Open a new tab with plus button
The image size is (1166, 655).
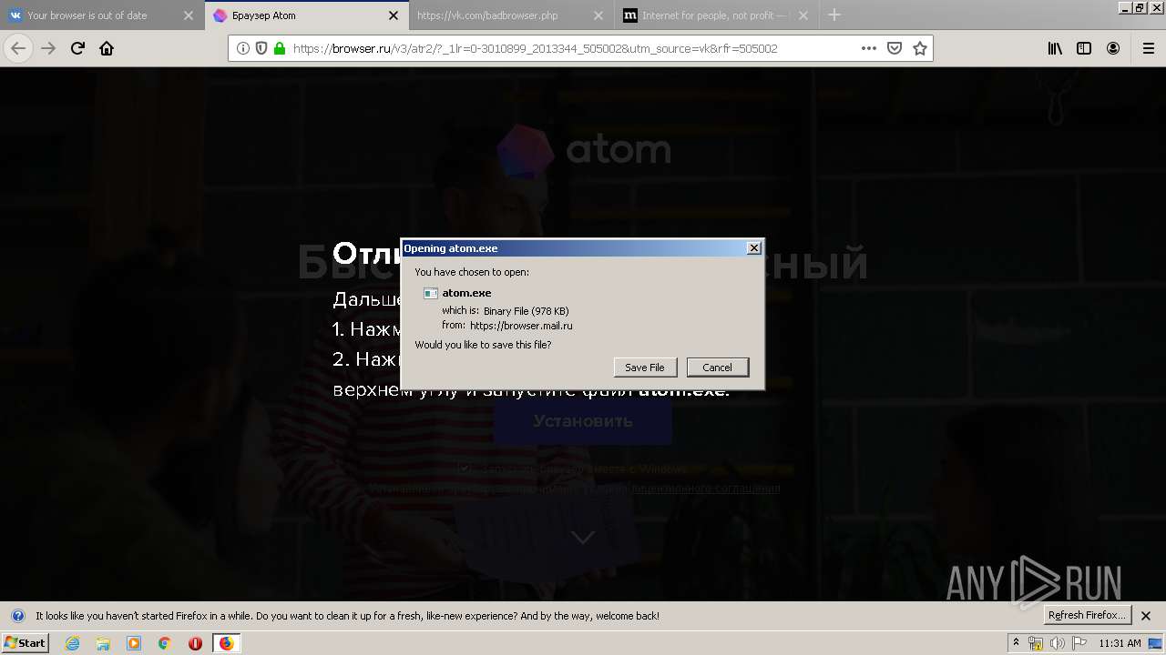click(x=834, y=15)
